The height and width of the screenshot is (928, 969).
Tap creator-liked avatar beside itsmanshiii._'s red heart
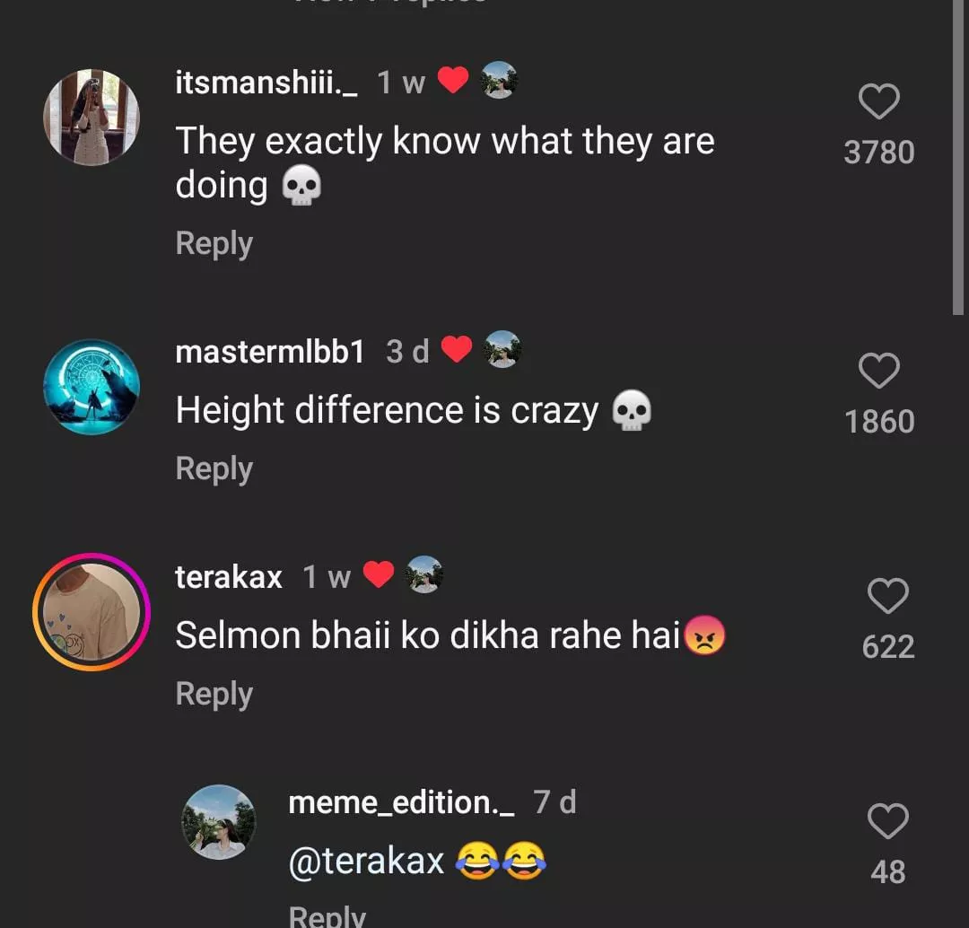click(x=499, y=81)
